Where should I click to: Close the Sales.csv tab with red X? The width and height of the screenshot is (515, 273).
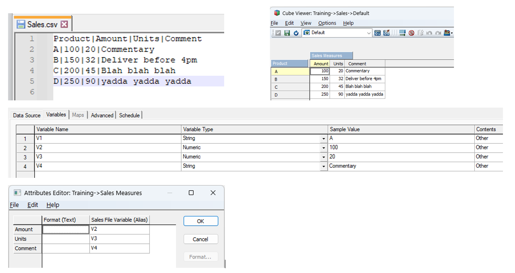64,24
